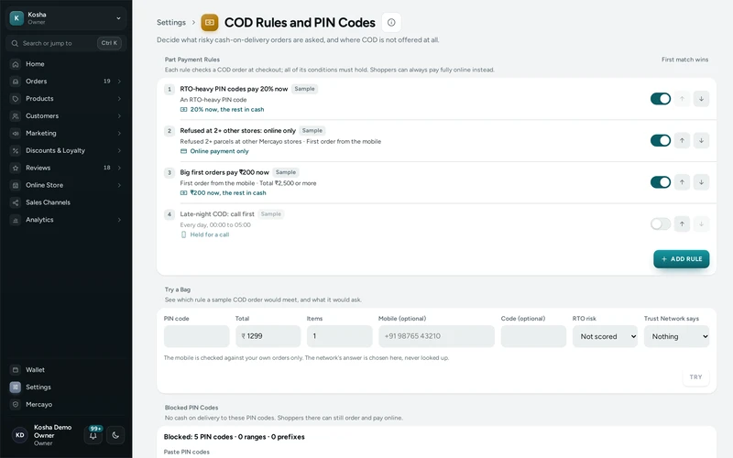Expand the Orders submenu chevron
This screenshot has height=458, width=733.
[x=119, y=82]
